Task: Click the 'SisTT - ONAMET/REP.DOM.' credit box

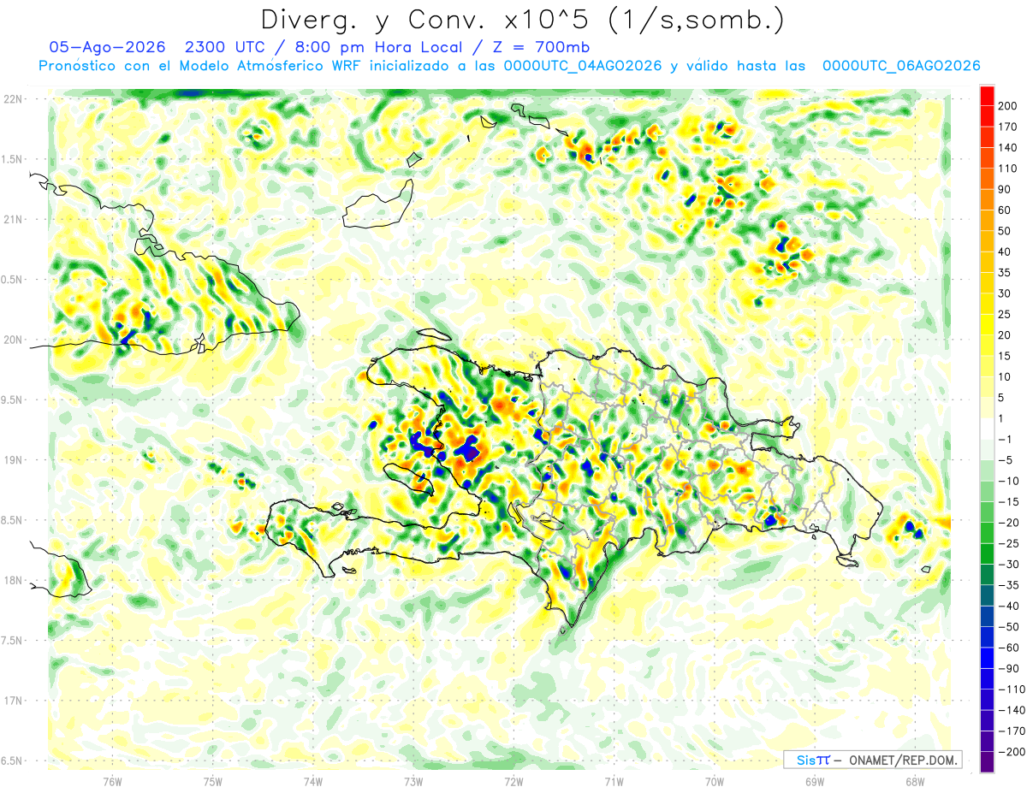Action: (x=873, y=760)
